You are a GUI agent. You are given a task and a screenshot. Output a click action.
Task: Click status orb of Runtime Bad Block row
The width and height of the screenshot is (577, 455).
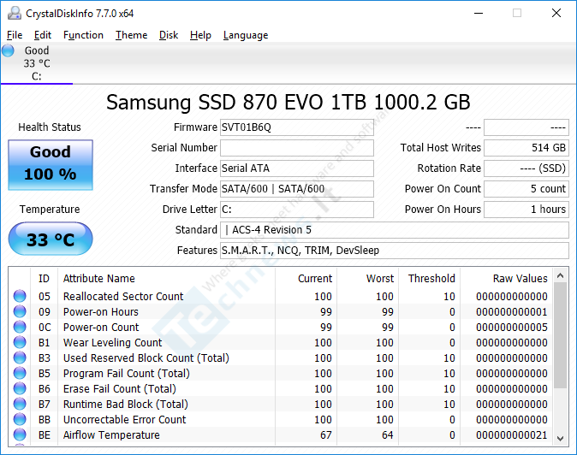pos(20,404)
